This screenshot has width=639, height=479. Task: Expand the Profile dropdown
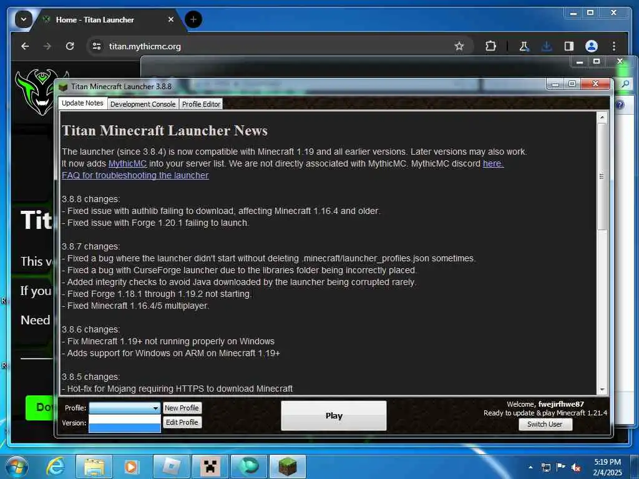(x=124, y=408)
